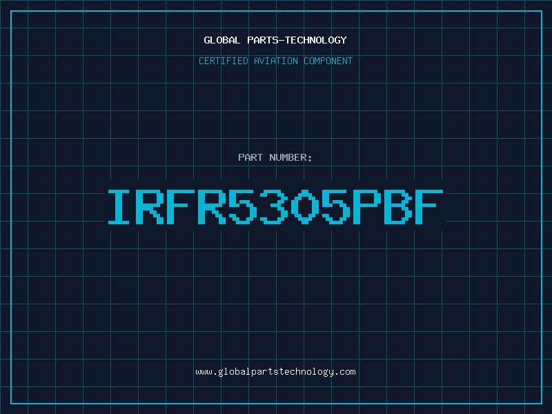Click the PART NUMBER: label
The height and width of the screenshot is (414, 552).
[275, 157]
